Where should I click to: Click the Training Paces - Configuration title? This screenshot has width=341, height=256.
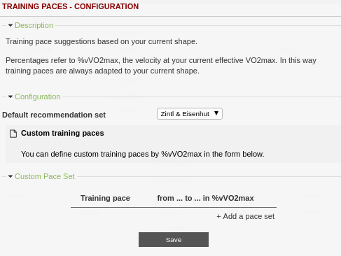click(70, 6)
